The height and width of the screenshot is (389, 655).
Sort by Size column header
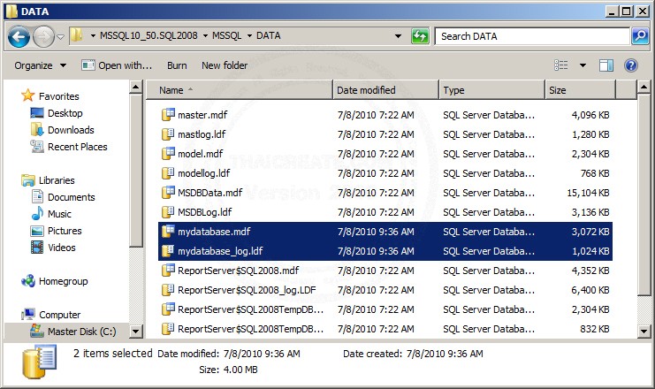point(580,90)
